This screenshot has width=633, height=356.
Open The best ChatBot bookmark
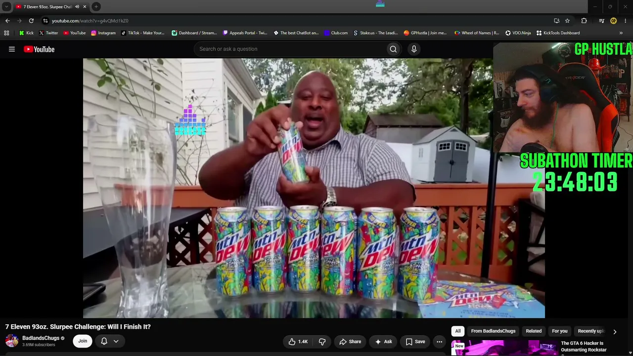click(x=296, y=33)
